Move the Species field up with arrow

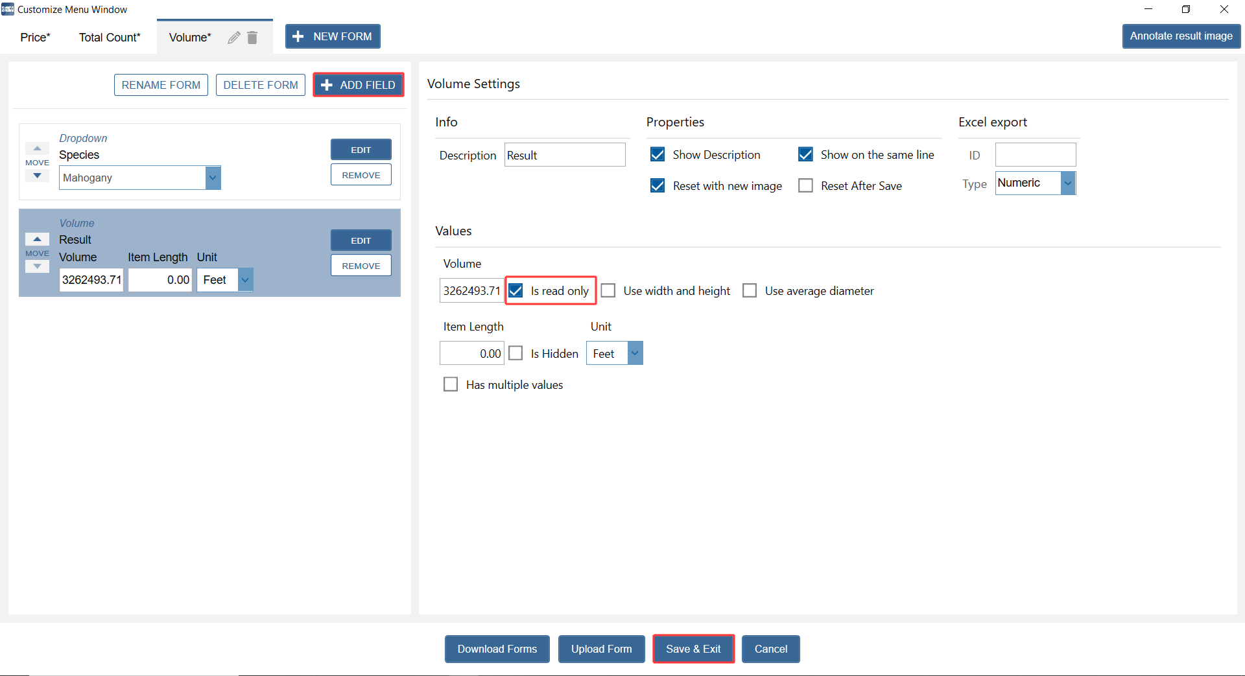pos(37,148)
